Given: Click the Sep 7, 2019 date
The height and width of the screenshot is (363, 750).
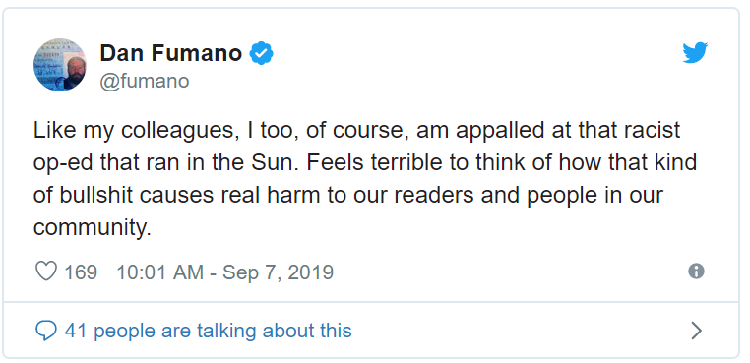Looking at the screenshot, I should click(278, 272).
